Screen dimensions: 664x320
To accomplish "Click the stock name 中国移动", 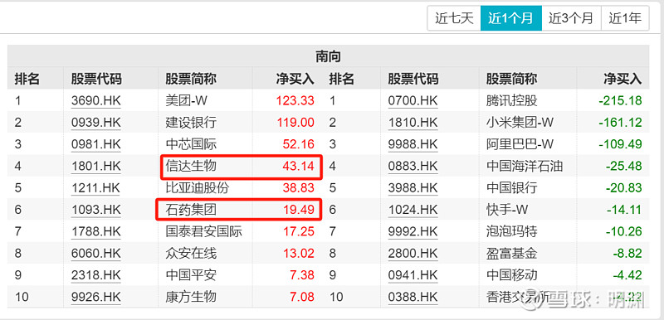I will [512, 275].
